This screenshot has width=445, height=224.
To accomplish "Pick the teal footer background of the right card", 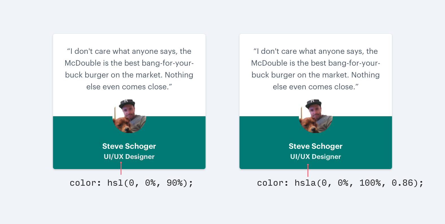I will click(367, 141).
